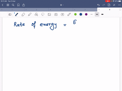Select the thick stroke width
This screenshot has width=122, height=91.
tap(102, 14)
